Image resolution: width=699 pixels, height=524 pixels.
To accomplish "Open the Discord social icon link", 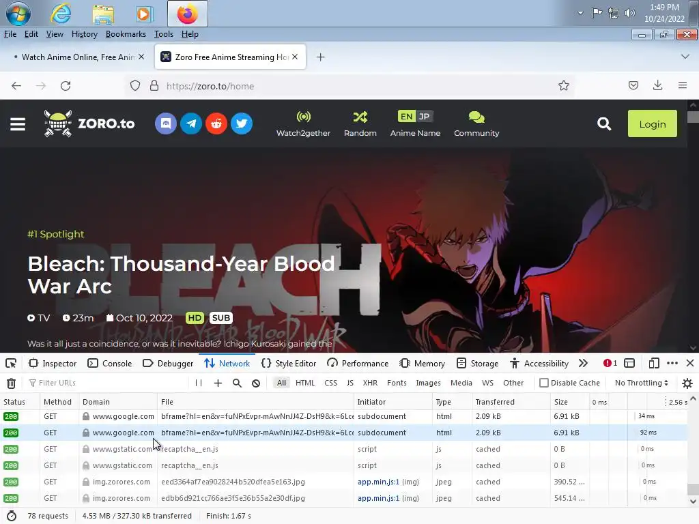I will pyautogui.click(x=166, y=123).
